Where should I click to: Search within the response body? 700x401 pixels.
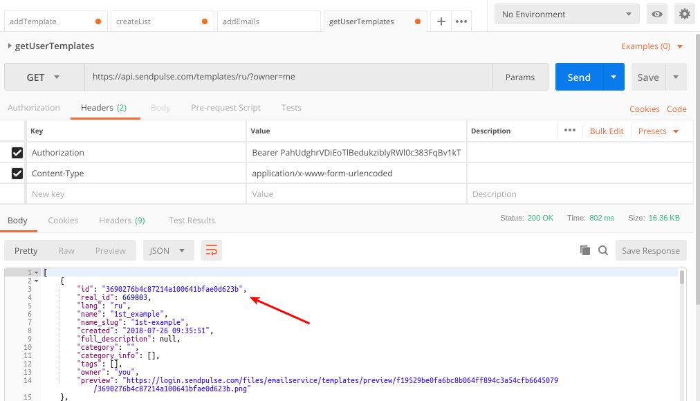pos(602,250)
